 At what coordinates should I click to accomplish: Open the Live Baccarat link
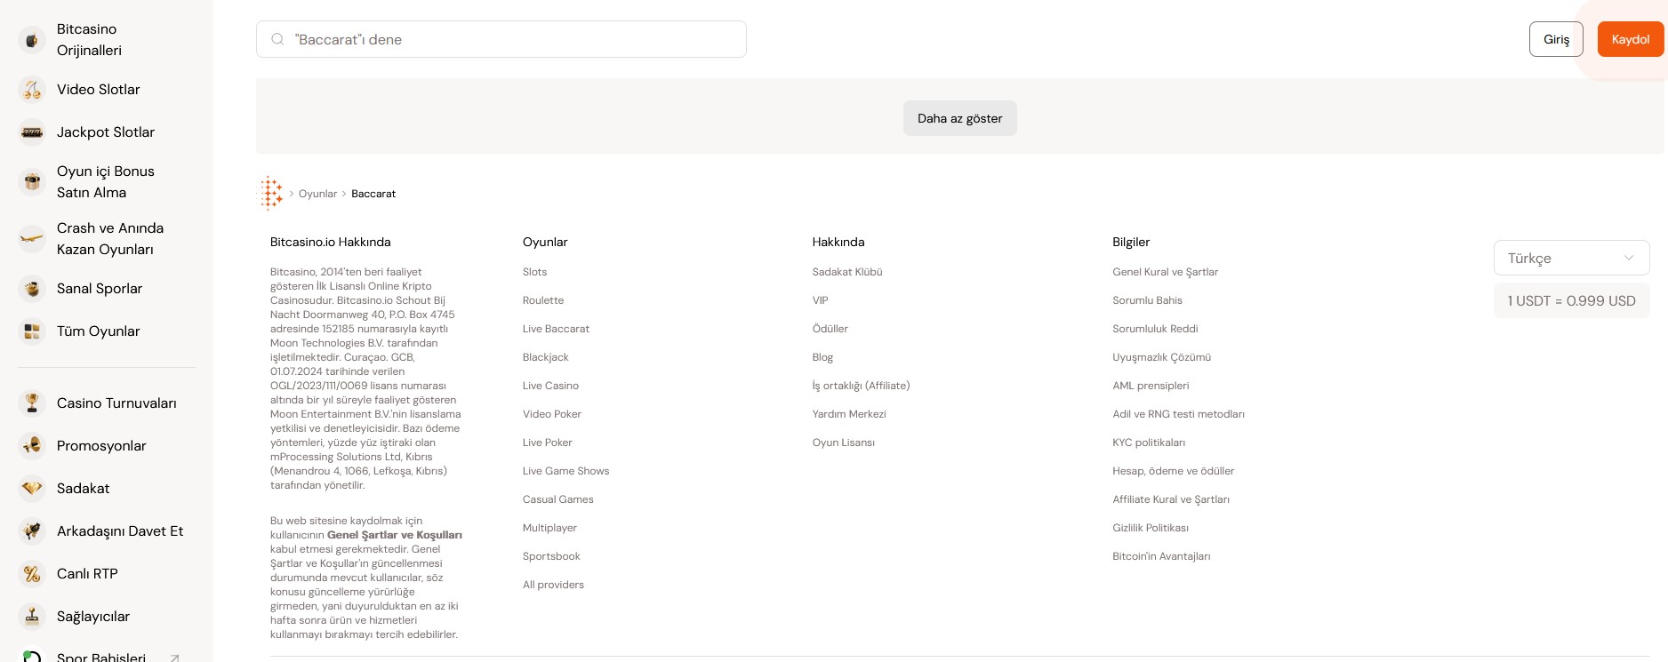(x=556, y=329)
